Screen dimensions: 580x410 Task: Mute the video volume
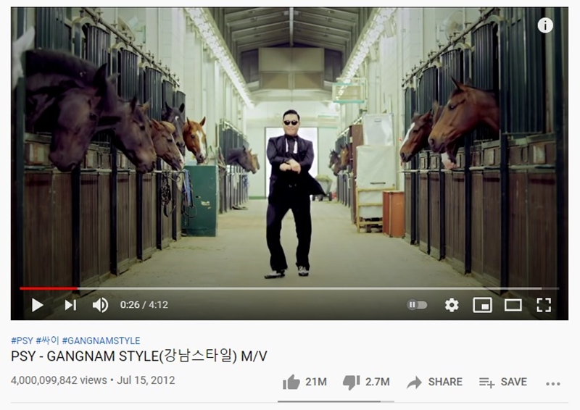tap(100, 305)
